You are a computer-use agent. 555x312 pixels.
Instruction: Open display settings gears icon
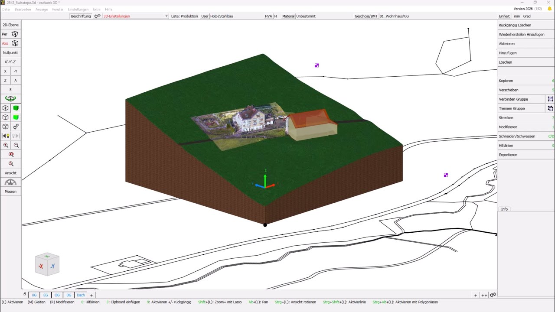16,127
